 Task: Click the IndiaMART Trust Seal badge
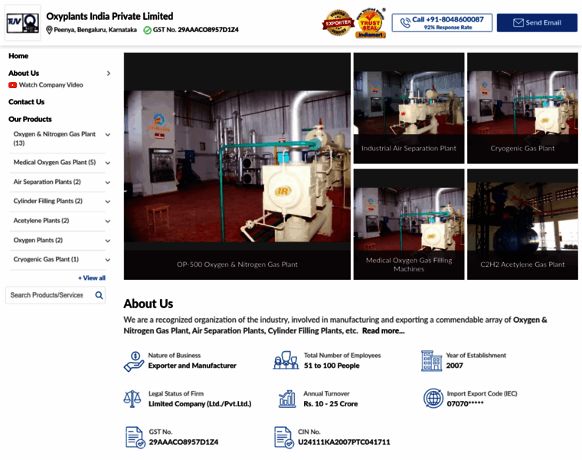coord(371,25)
